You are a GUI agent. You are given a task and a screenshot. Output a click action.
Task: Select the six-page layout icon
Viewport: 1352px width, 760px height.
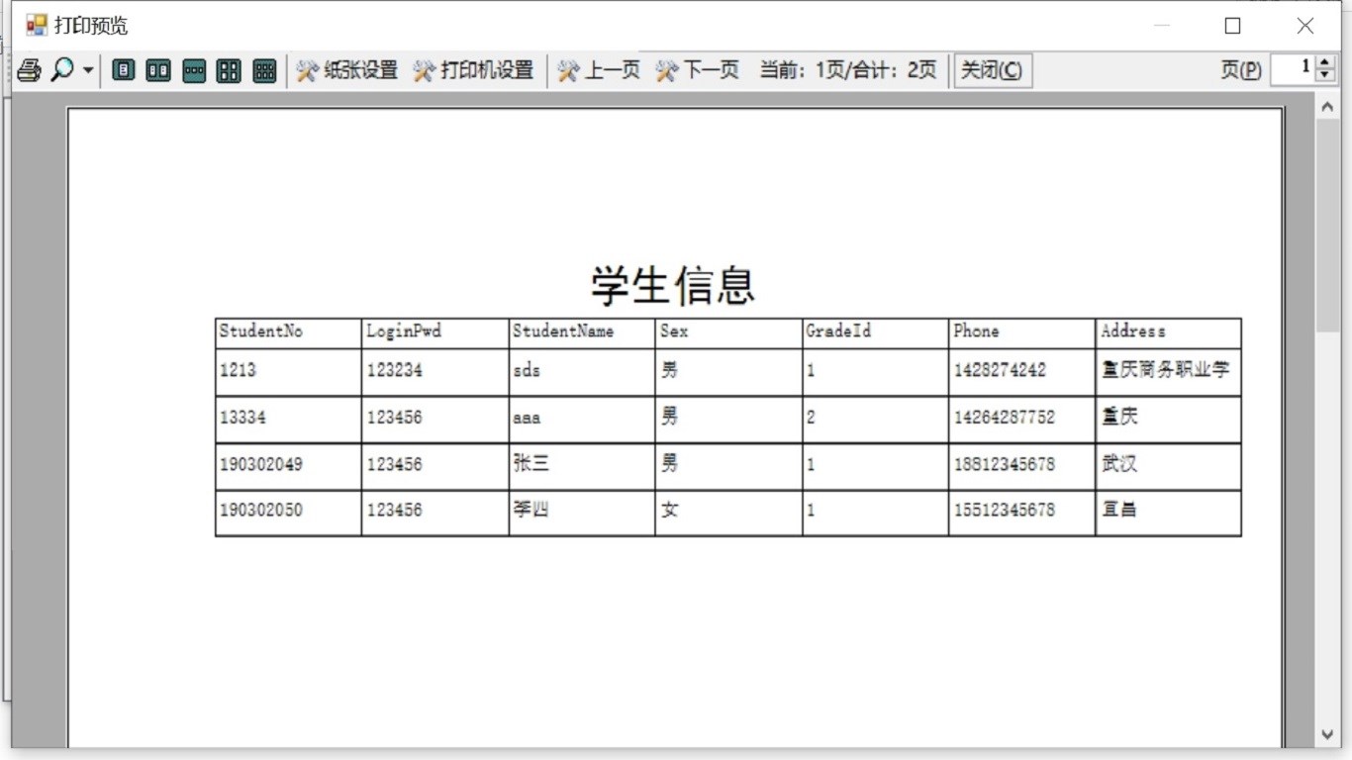point(264,70)
